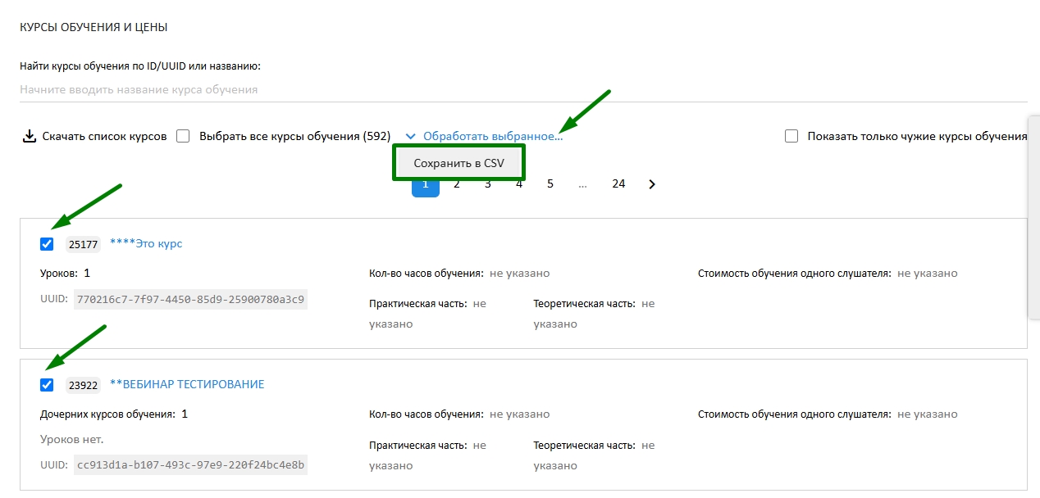Uncheck course 25177 checkbox
1040x498 pixels.
[x=47, y=244]
